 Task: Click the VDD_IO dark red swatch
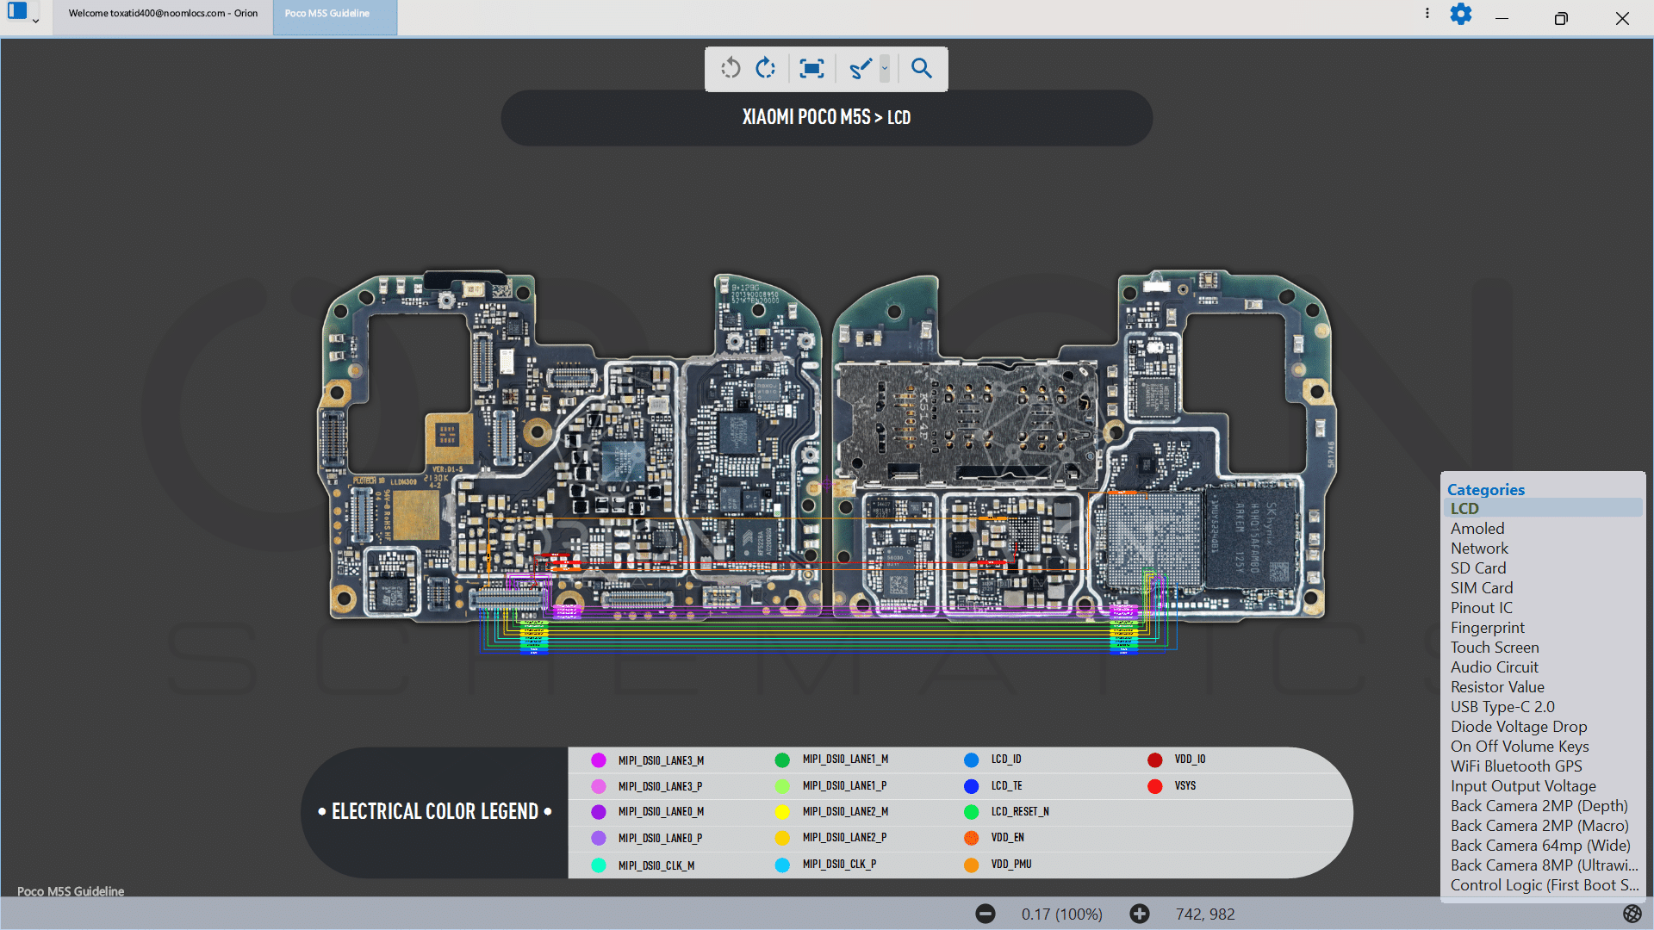coord(1155,760)
